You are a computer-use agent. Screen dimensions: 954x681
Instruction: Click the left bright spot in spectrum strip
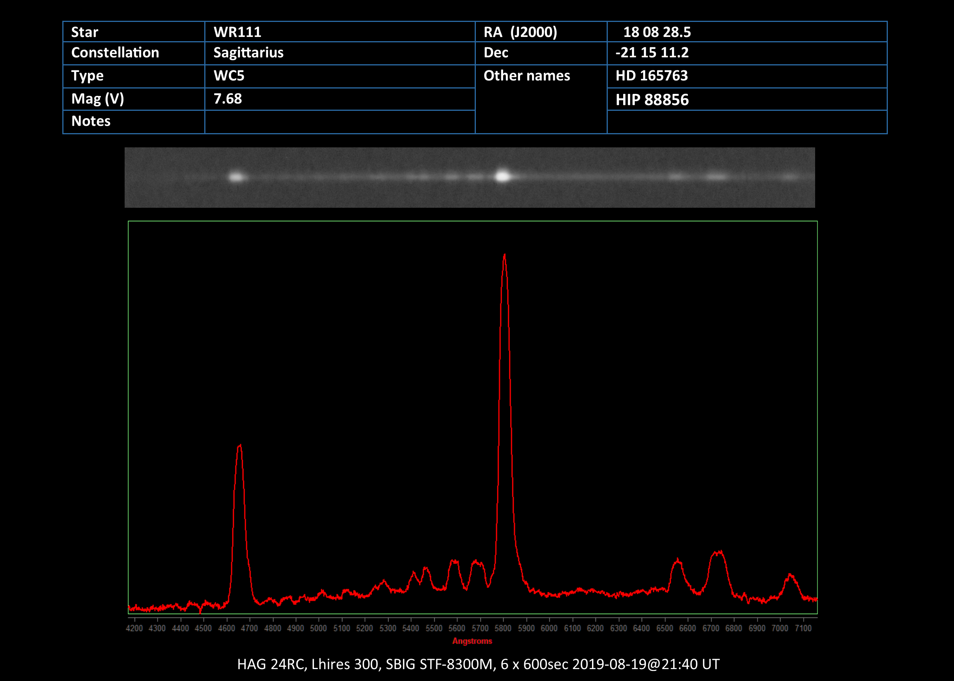point(237,177)
